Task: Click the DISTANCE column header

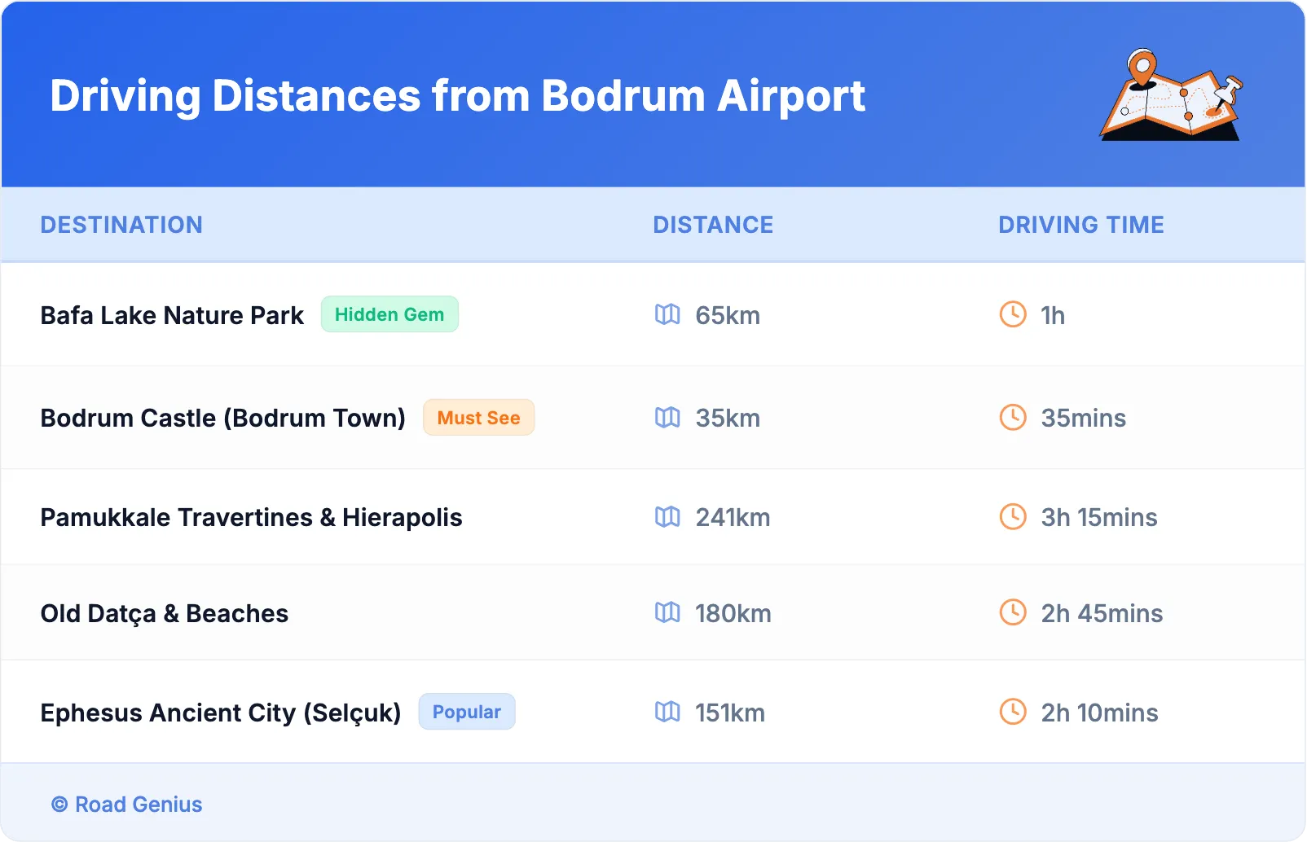Action: 713,225
